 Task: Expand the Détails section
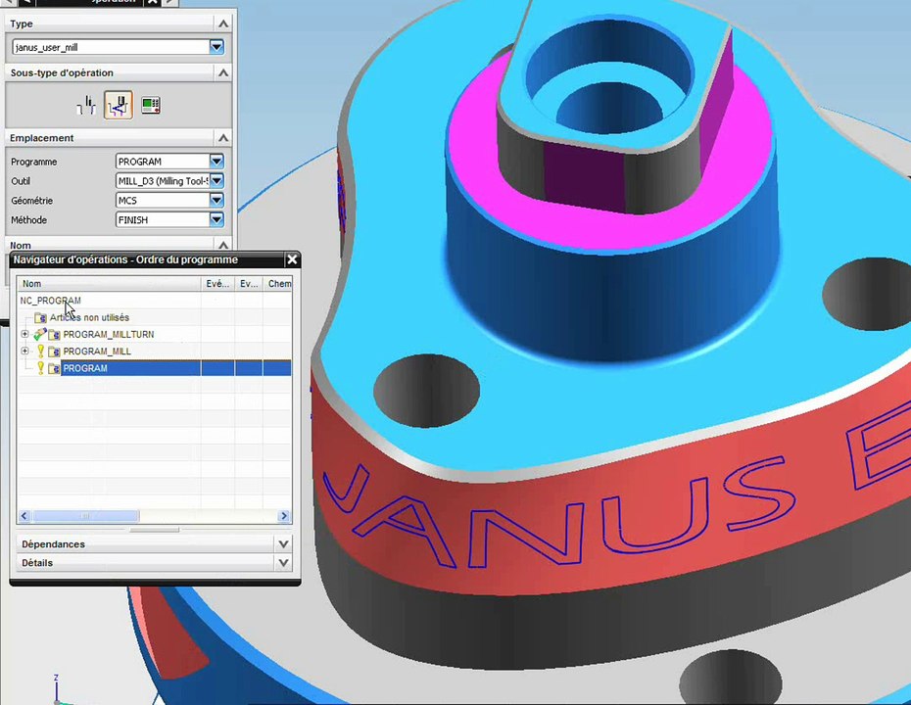[x=283, y=563]
